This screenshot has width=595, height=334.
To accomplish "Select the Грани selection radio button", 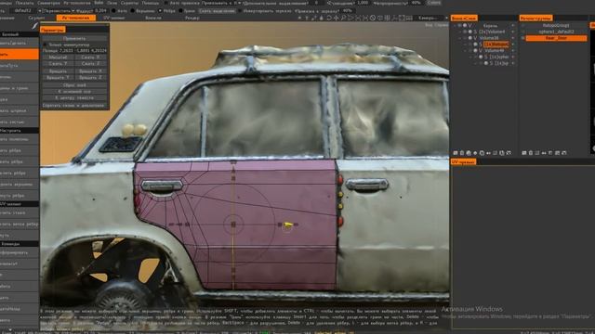I will [181, 11].
